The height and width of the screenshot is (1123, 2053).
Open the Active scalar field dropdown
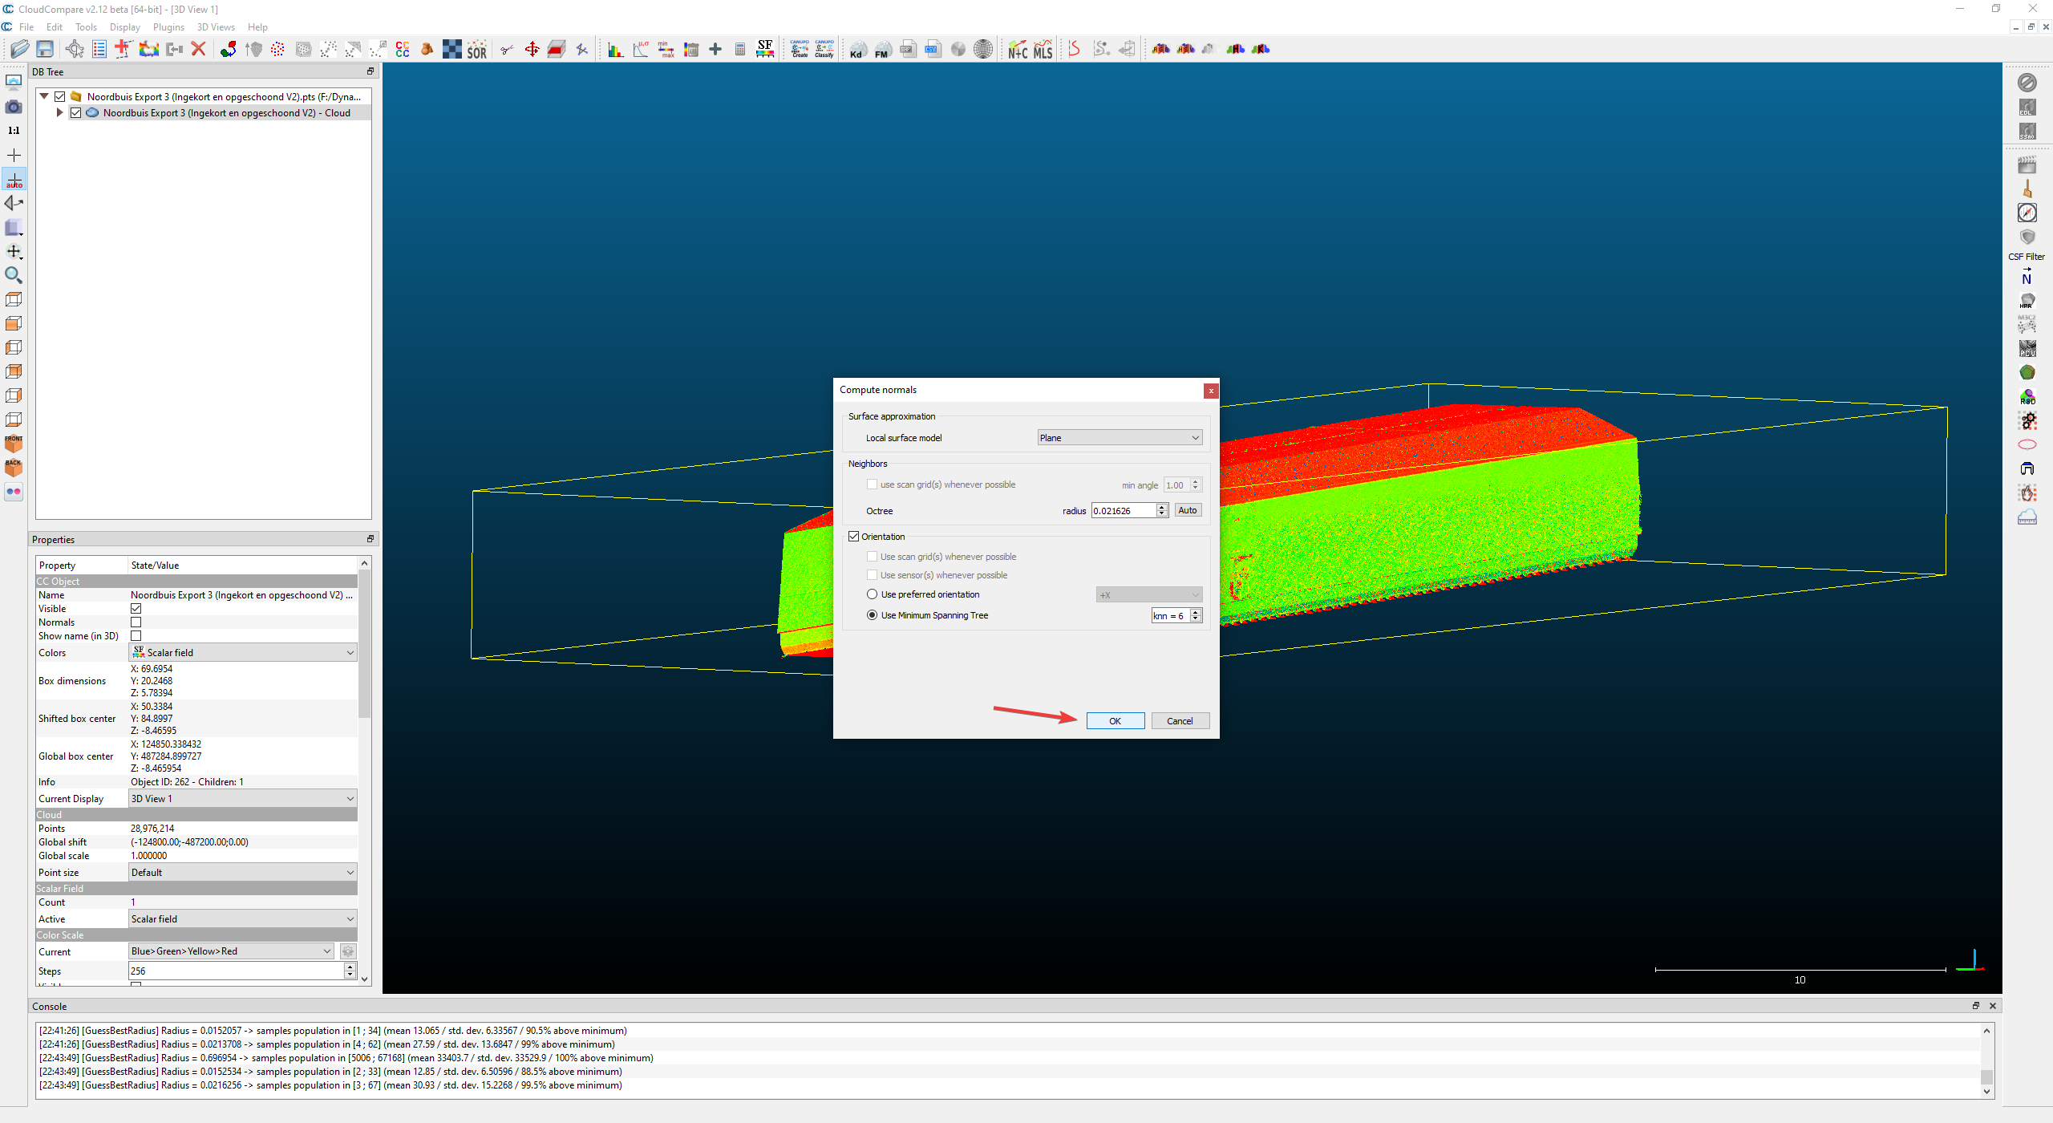pyautogui.click(x=243, y=919)
